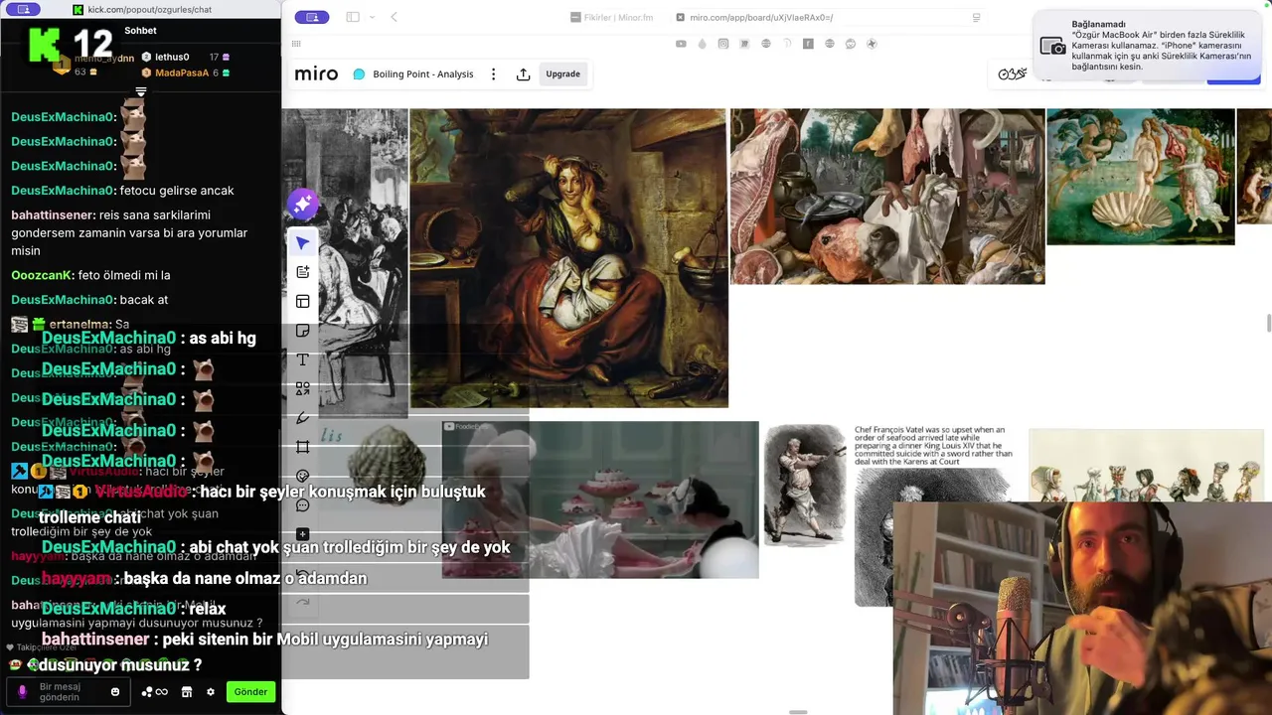Select the Miro comment tool
This screenshot has width=1272, height=715.
[303, 505]
